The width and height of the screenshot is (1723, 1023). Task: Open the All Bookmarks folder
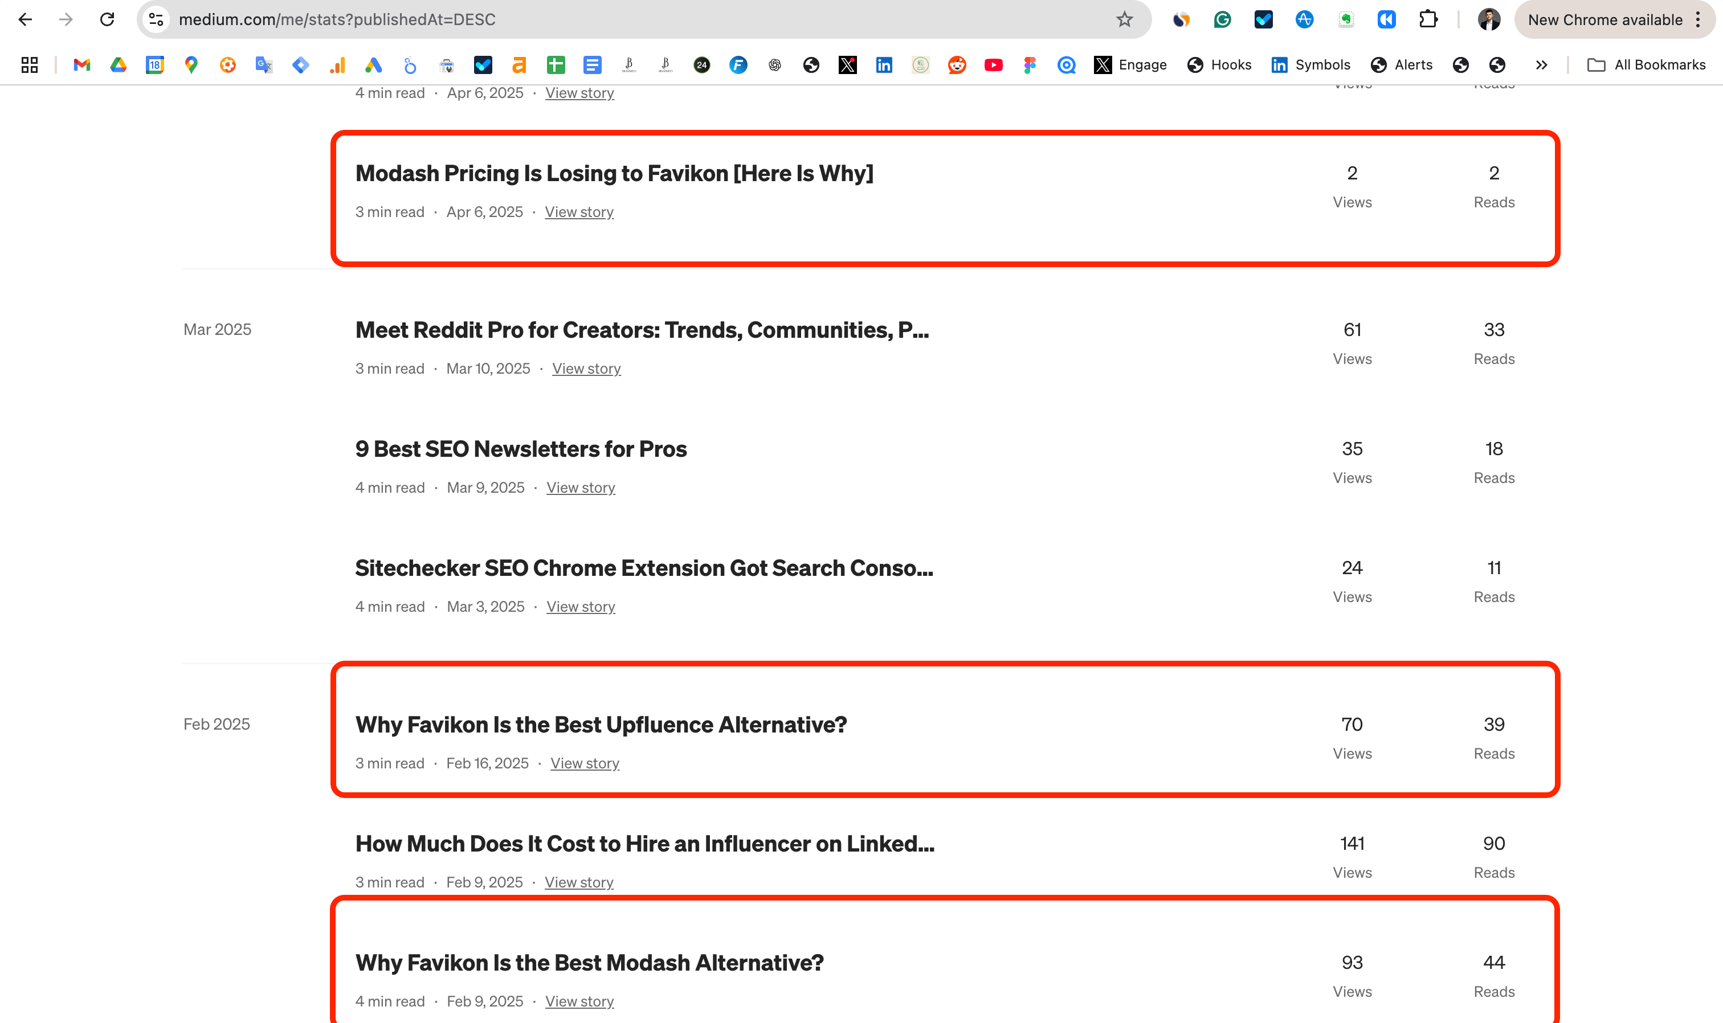tap(1647, 65)
